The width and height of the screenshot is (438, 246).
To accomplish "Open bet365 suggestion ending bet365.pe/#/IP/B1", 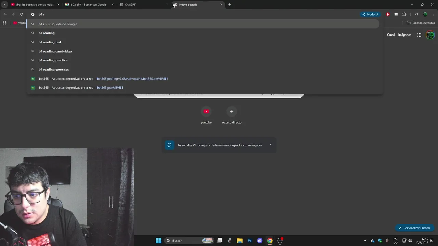I will [203, 87].
